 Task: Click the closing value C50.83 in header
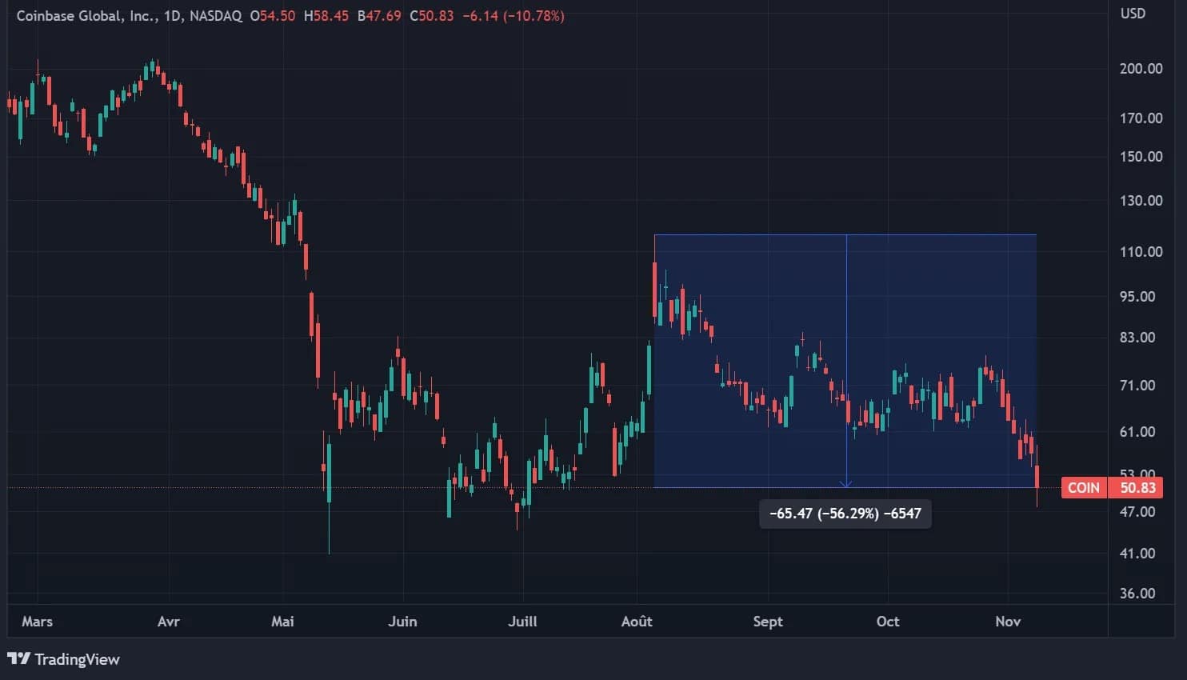(x=431, y=16)
